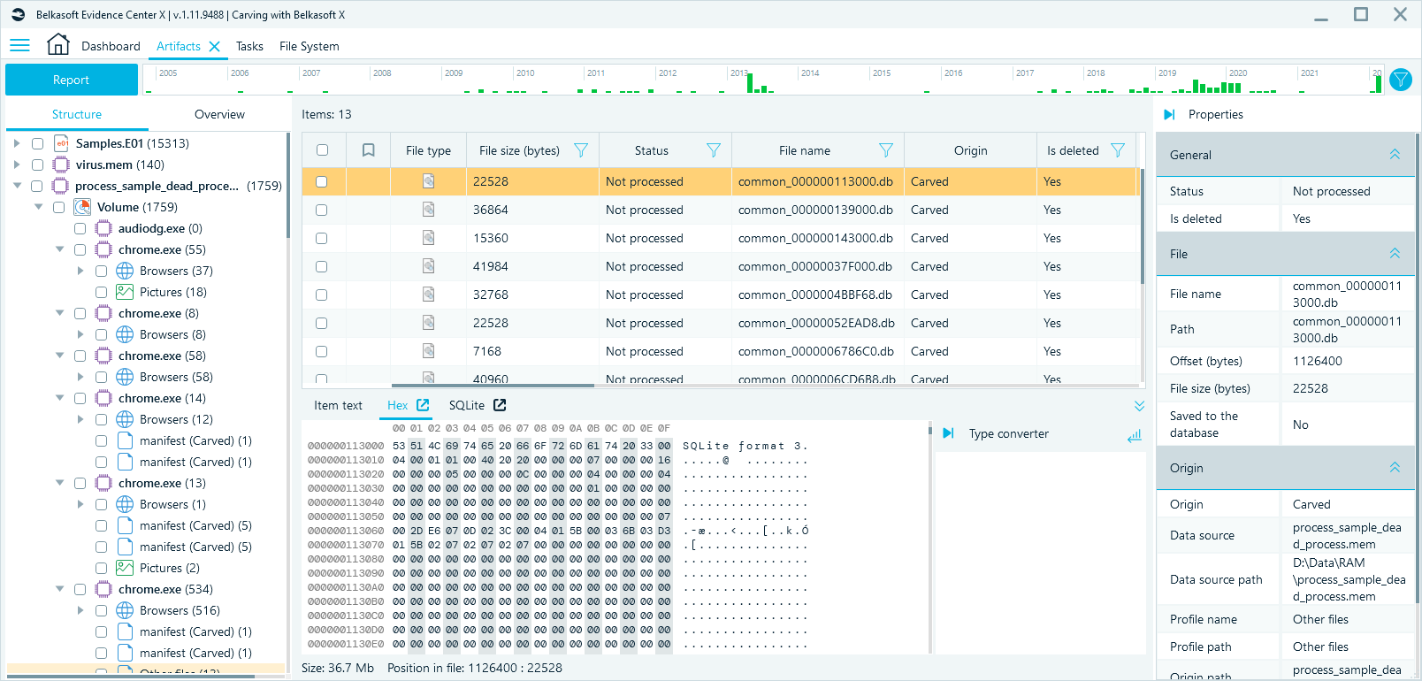The height and width of the screenshot is (681, 1422).
Task: Open the Tasks tab
Action: pyautogui.click(x=249, y=46)
